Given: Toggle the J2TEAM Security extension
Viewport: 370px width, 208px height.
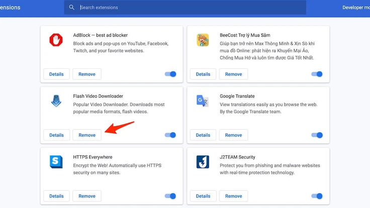Looking at the screenshot, I should click(317, 196).
